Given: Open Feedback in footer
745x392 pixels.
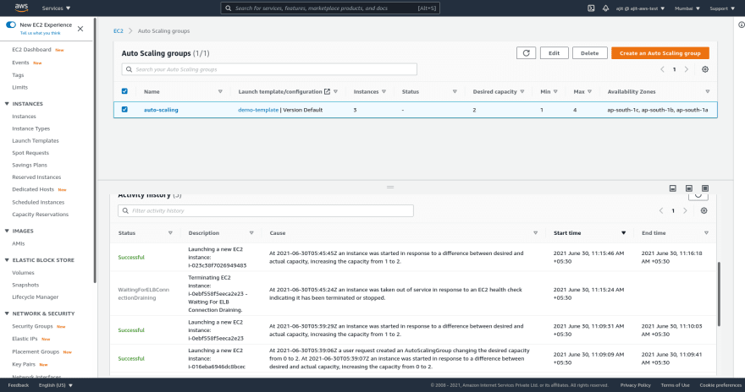Looking at the screenshot, I should pos(19,385).
